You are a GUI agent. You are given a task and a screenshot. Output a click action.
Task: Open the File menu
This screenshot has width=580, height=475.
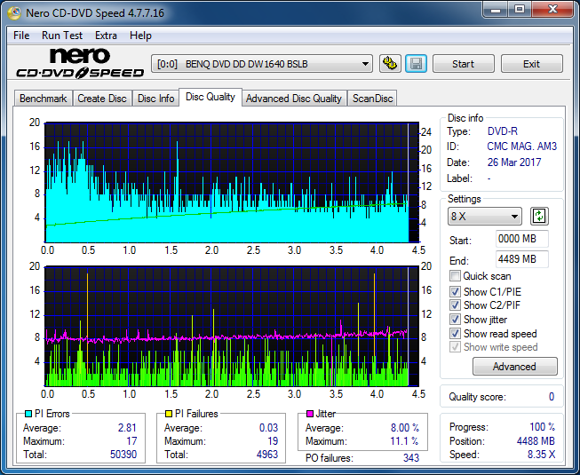pyautogui.click(x=21, y=36)
